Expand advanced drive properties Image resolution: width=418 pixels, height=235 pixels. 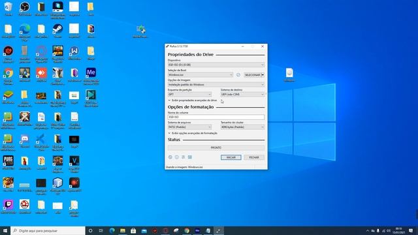point(193,101)
